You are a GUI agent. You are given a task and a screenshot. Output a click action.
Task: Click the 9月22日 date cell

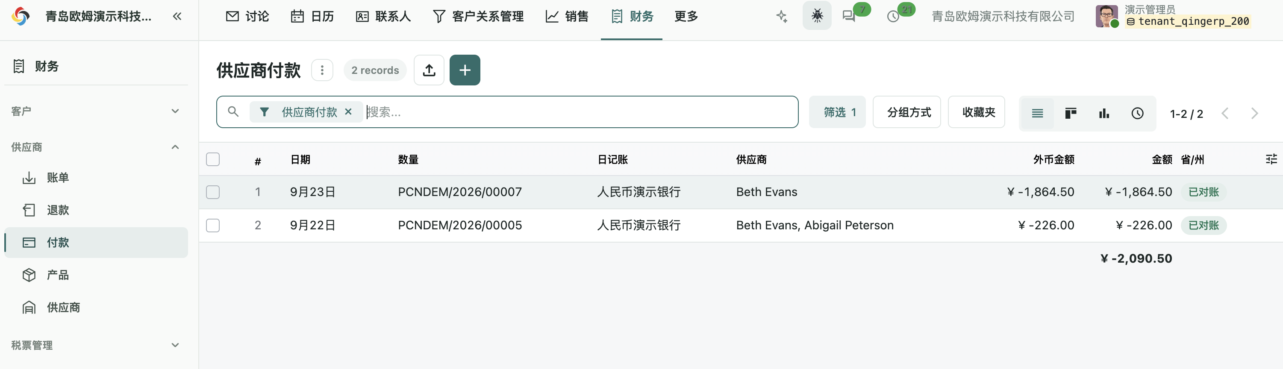[x=313, y=225]
